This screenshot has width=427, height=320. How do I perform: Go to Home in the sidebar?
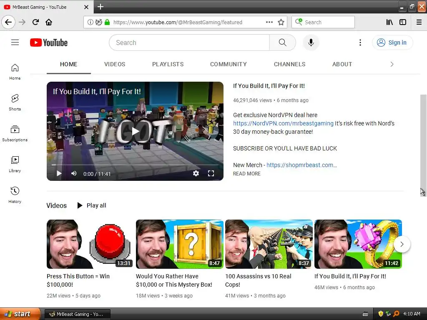(x=15, y=72)
